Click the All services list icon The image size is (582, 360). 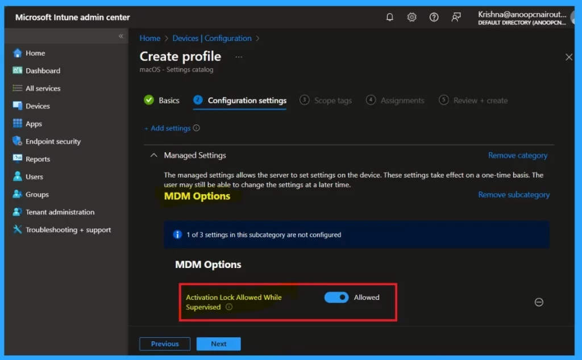pos(17,88)
